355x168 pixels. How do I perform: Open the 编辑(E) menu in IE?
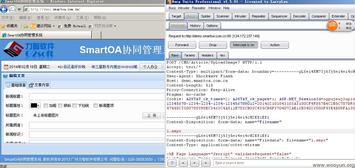pos(25,18)
